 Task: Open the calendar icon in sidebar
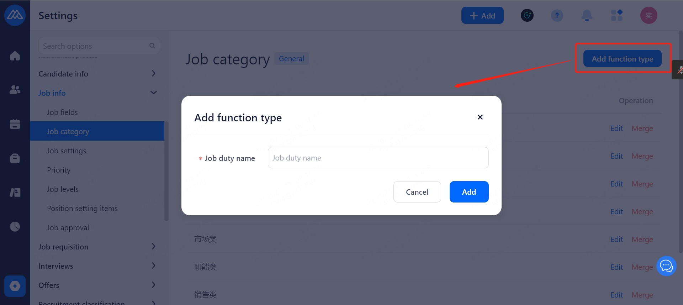tap(15, 124)
